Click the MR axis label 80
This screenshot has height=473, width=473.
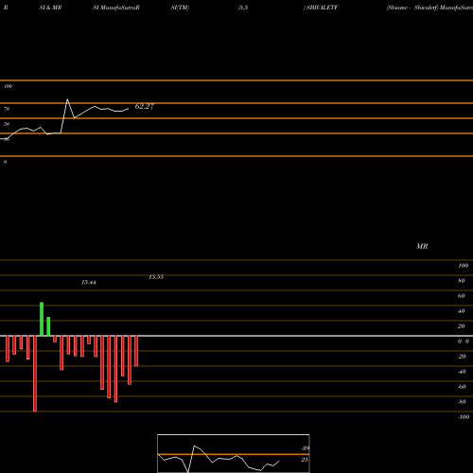(462, 281)
